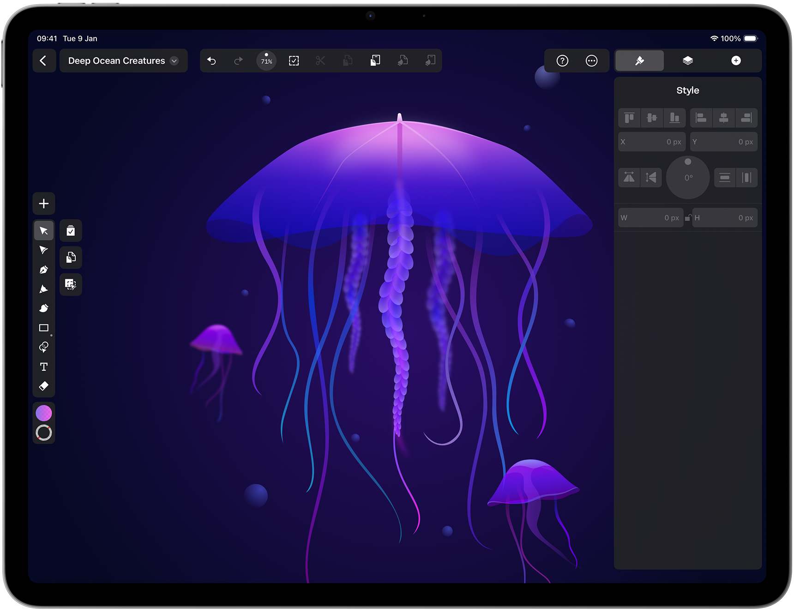Image resolution: width=794 pixels, height=613 pixels.
Task: Flip the object horizontally
Action: pos(629,178)
